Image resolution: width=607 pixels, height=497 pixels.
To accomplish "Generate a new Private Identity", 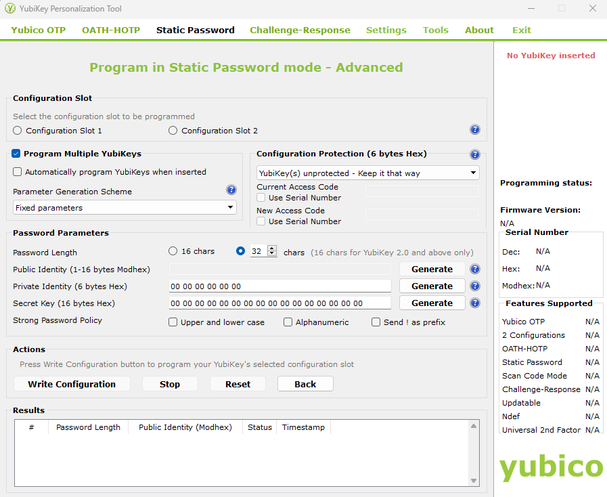I will click(432, 286).
